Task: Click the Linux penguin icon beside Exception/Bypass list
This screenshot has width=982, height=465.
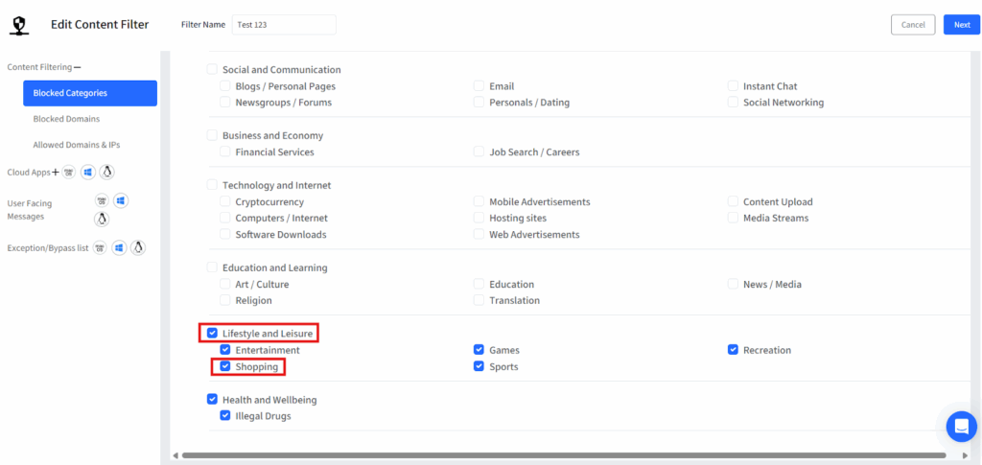Action: point(138,247)
